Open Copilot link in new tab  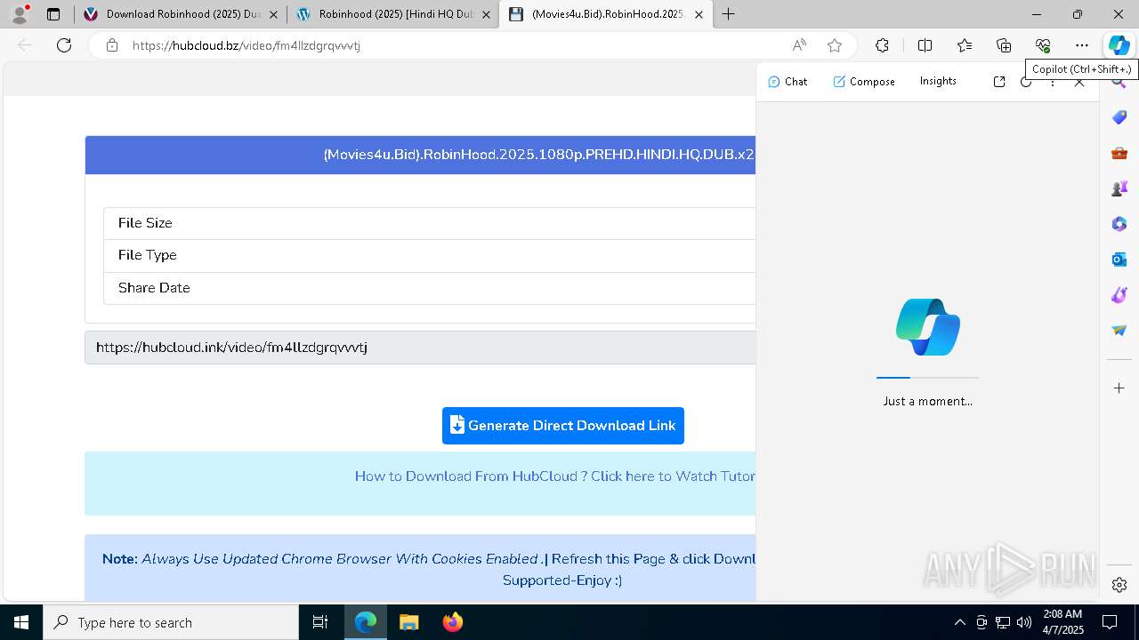[999, 82]
